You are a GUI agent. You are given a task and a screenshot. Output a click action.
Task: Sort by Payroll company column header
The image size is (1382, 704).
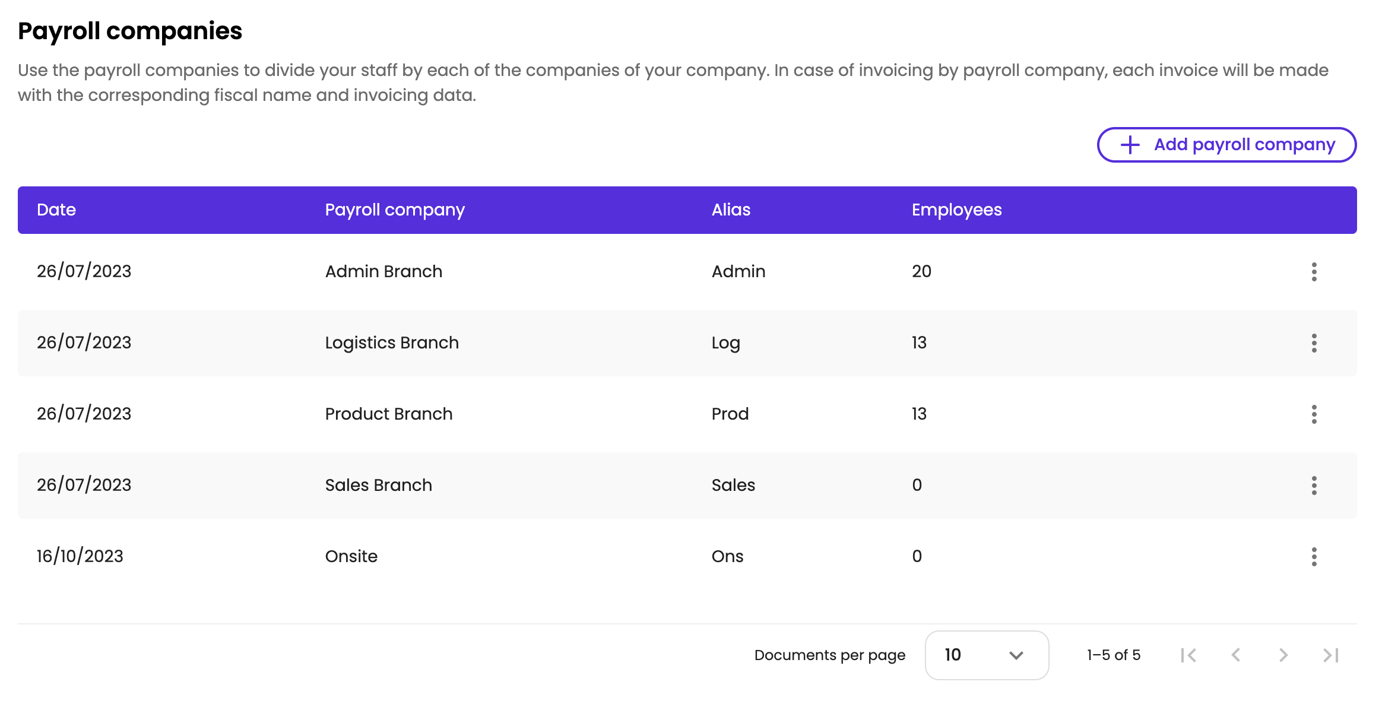click(395, 210)
